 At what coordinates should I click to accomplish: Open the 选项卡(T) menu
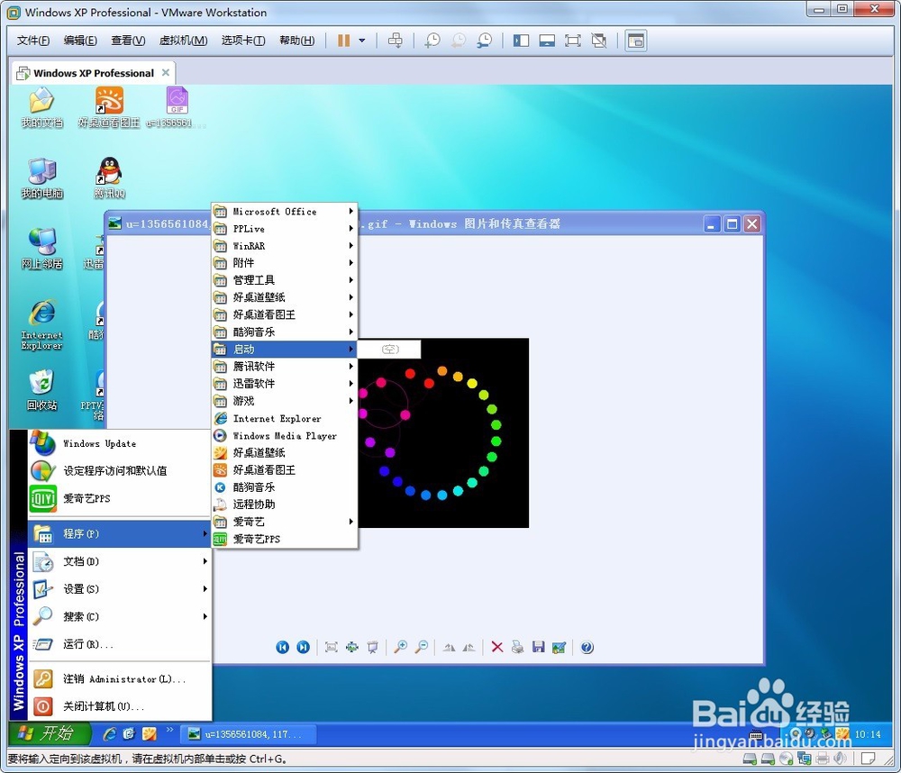(243, 41)
